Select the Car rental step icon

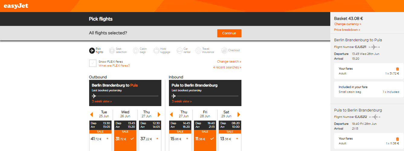coord(179,51)
